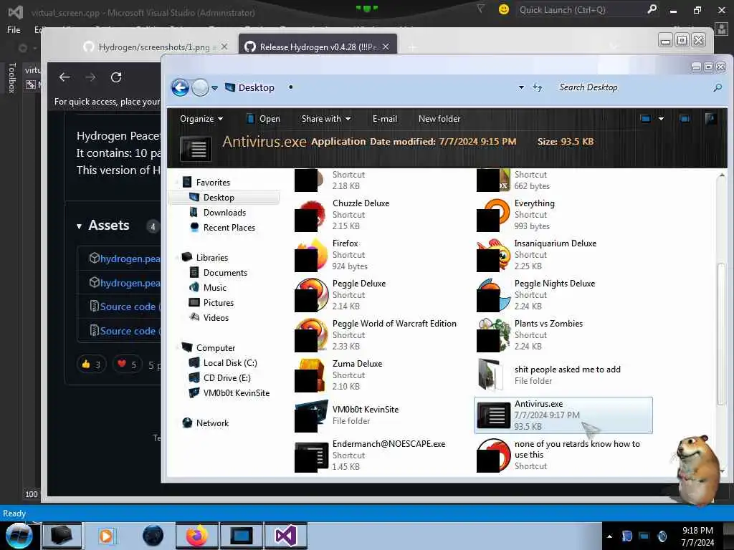Select the Antivirus.exe file in the list
This screenshot has width=734, height=550.
(x=563, y=415)
